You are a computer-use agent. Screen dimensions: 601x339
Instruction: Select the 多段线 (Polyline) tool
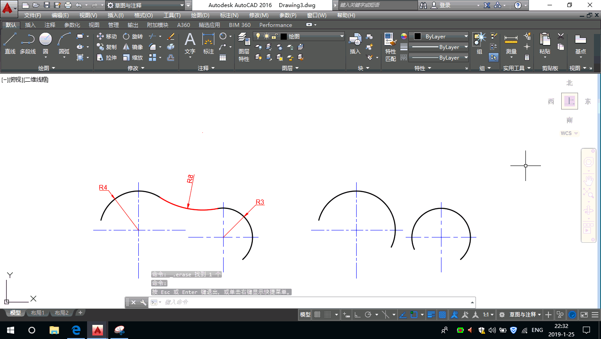(28, 43)
